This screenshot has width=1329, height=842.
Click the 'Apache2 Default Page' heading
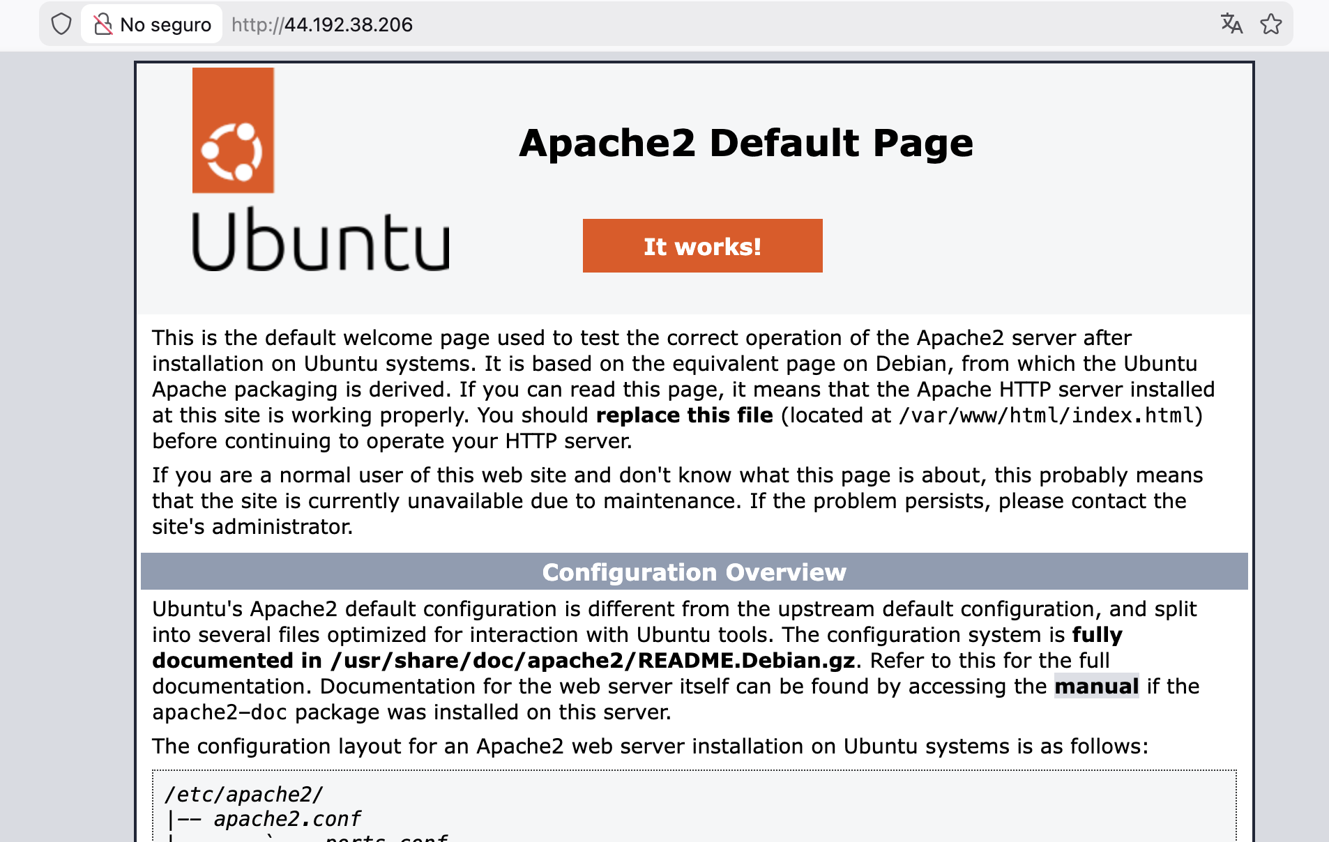point(745,143)
